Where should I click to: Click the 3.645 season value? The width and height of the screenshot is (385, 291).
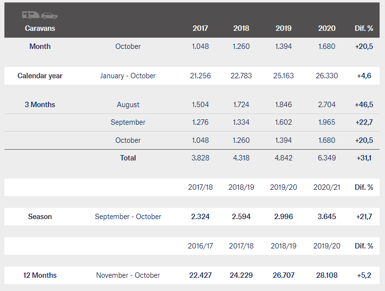coord(327,217)
